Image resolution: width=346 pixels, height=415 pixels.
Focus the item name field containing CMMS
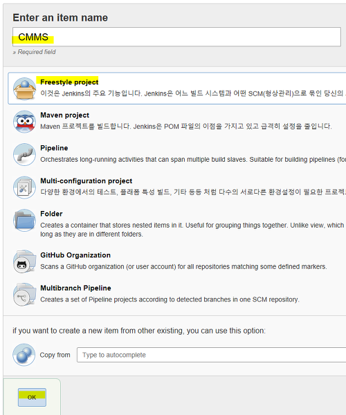click(x=176, y=37)
